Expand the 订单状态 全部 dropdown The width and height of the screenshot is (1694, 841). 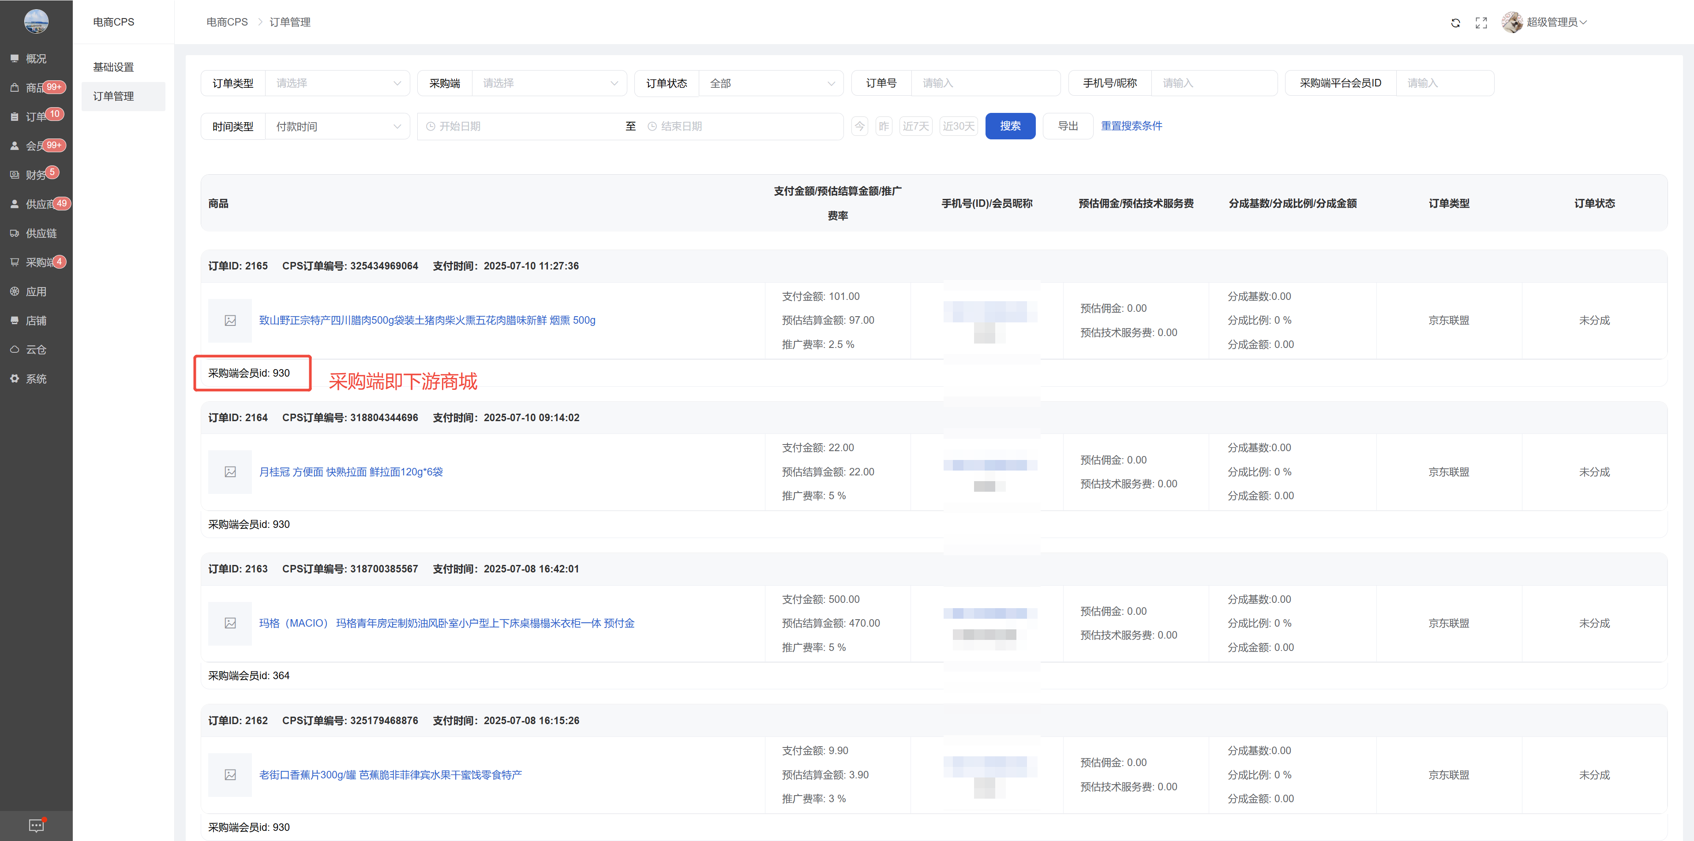point(771,83)
